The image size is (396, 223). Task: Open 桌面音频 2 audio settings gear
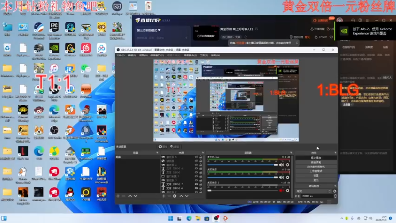[x=288, y=191]
